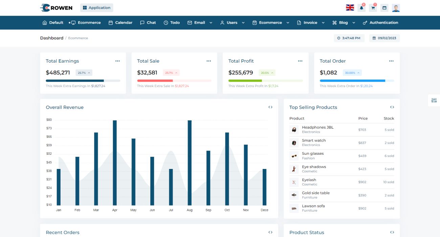440x237 pixels.
Task: Click the Aug bar in revenue chart
Action: tap(190, 163)
